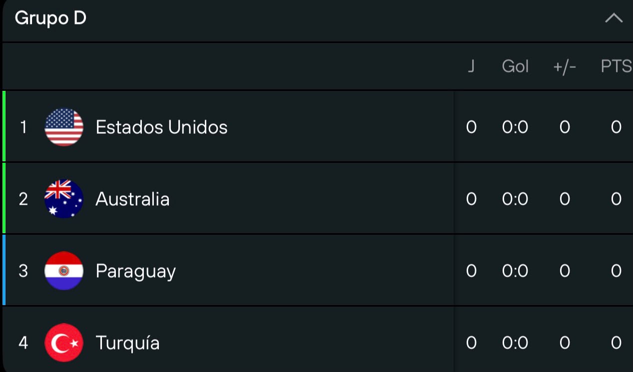Select the Paraguay team name
Image resolution: width=633 pixels, height=372 pixels.
135,272
